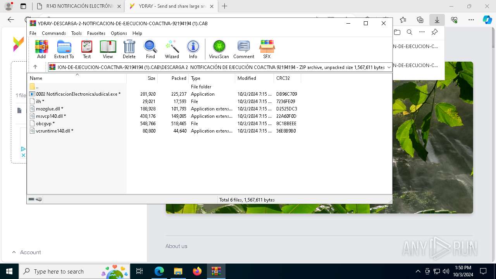
Task: Close the YDRAY browser tab
Action: pyautogui.click(x=212, y=6)
